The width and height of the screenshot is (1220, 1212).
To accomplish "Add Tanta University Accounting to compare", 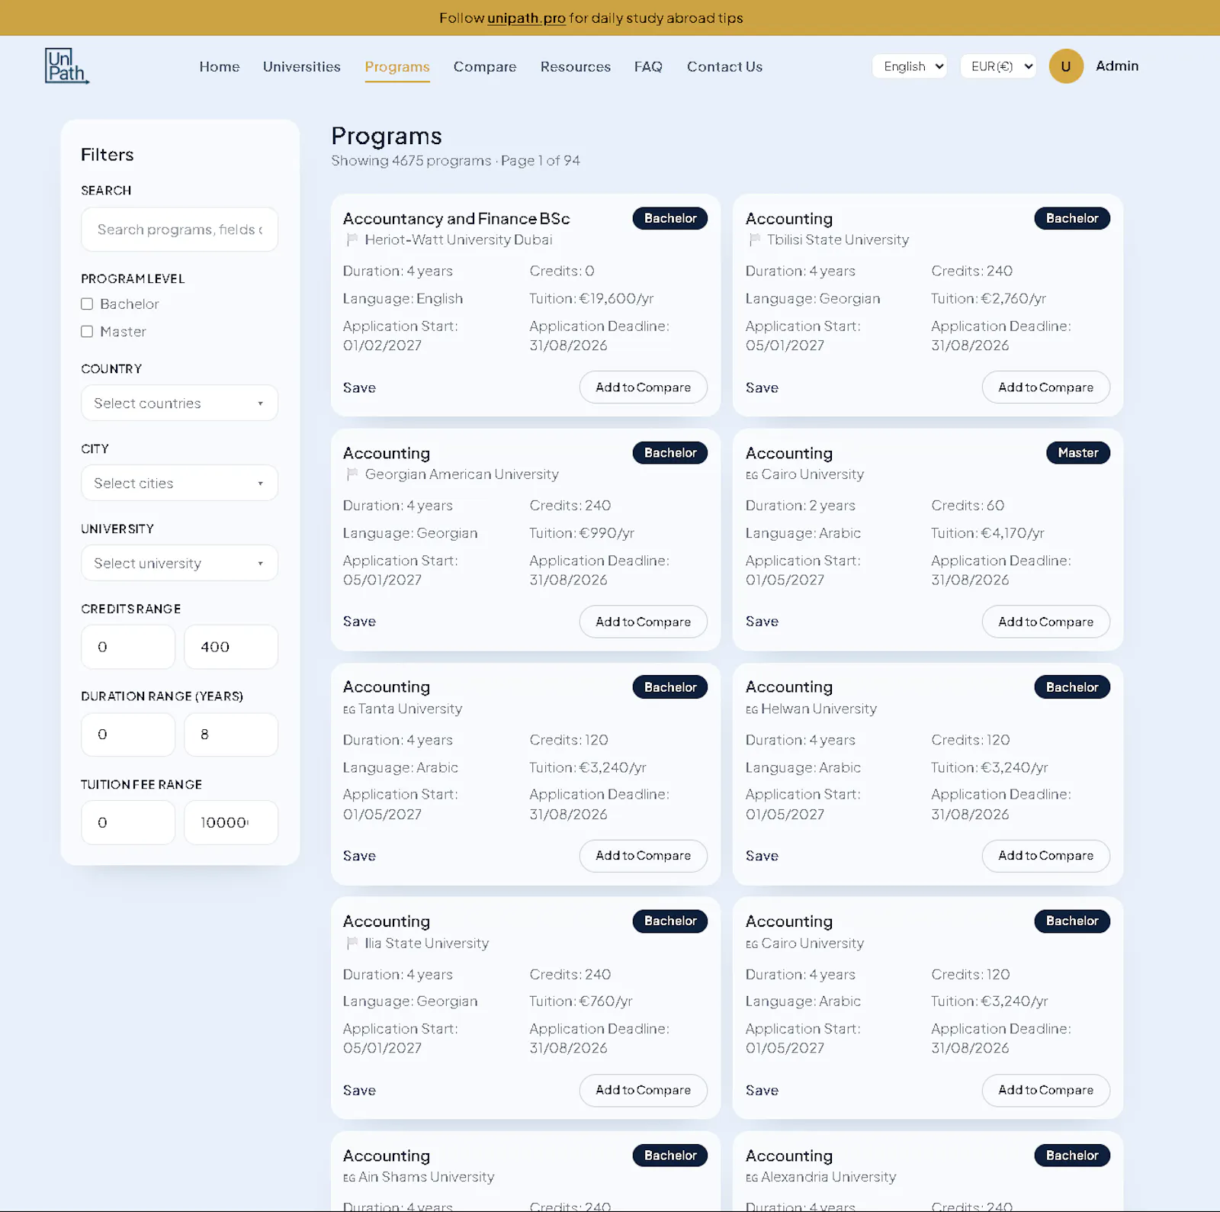I will coord(643,856).
